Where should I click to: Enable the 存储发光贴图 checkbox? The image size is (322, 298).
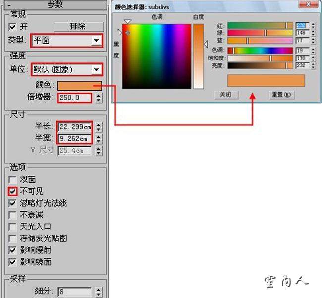[12, 238]
